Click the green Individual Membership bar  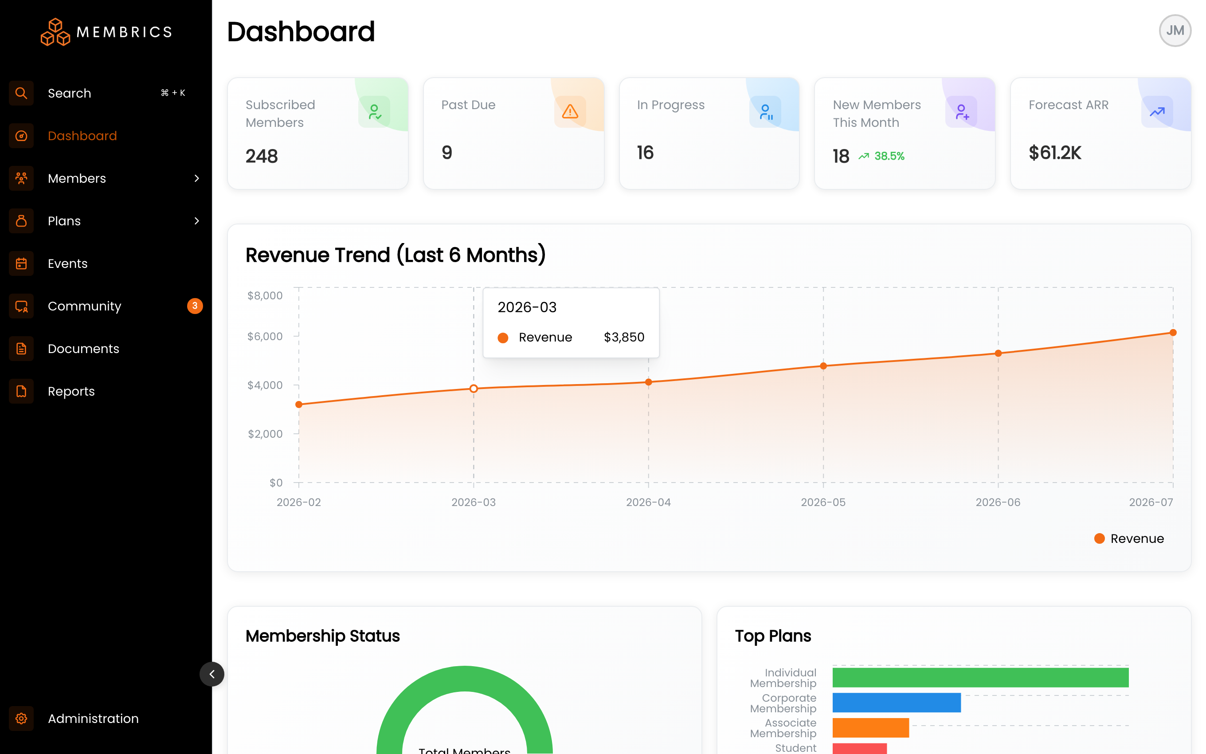[x=980, y=678]
